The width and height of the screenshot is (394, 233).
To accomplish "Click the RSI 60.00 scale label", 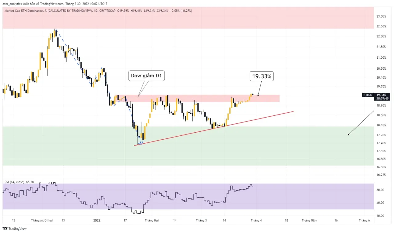I will pos(380,190).
